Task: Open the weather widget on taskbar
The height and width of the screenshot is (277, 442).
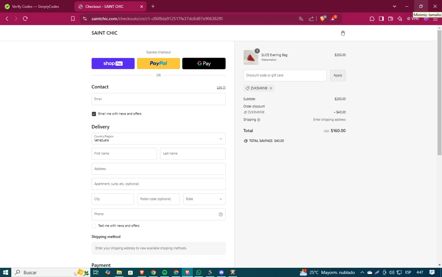Action: pos(327,273)
